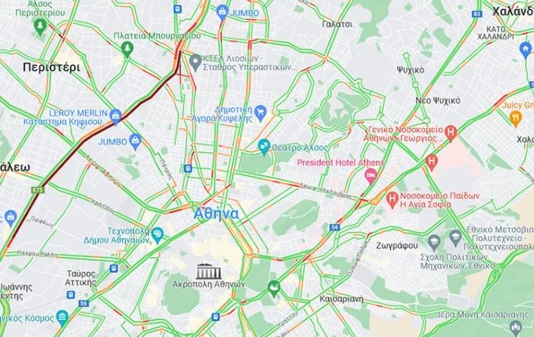Click the Άλσος Περιστερίου park pin
534x337 pixels.
point(40,26)
